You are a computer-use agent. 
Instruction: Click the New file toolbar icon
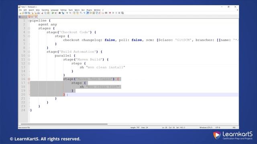(x=20, y=13)
